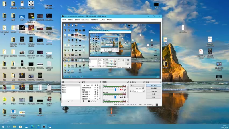The height and width of the screenshot is (129, 229).
Task: Open the 工具(T) menu
Action: click(x=102, y=19)
